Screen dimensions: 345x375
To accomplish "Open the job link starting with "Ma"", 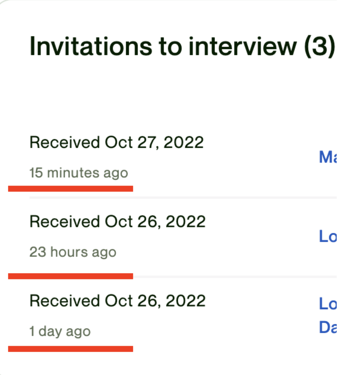I will [328, 157].
